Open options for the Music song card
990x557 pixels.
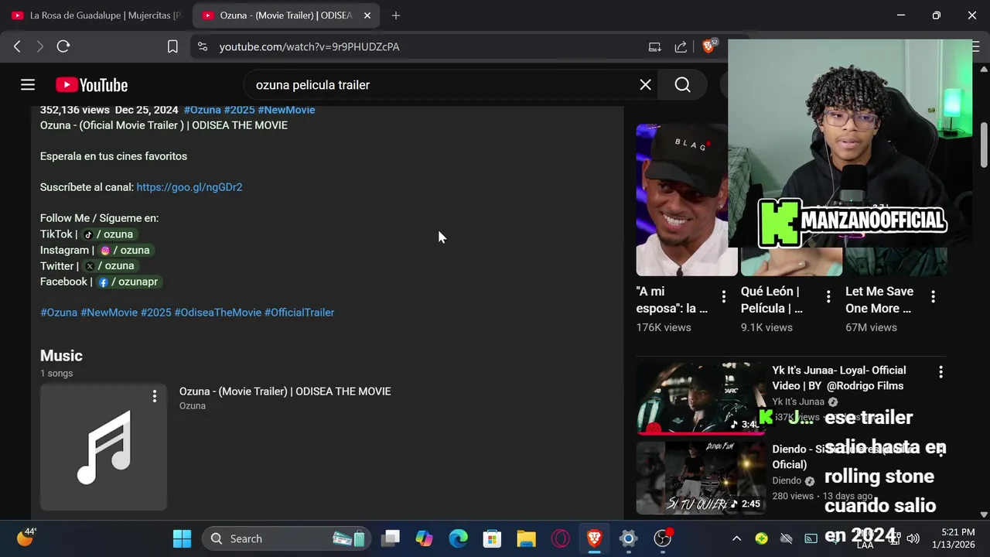click(155, 396)
